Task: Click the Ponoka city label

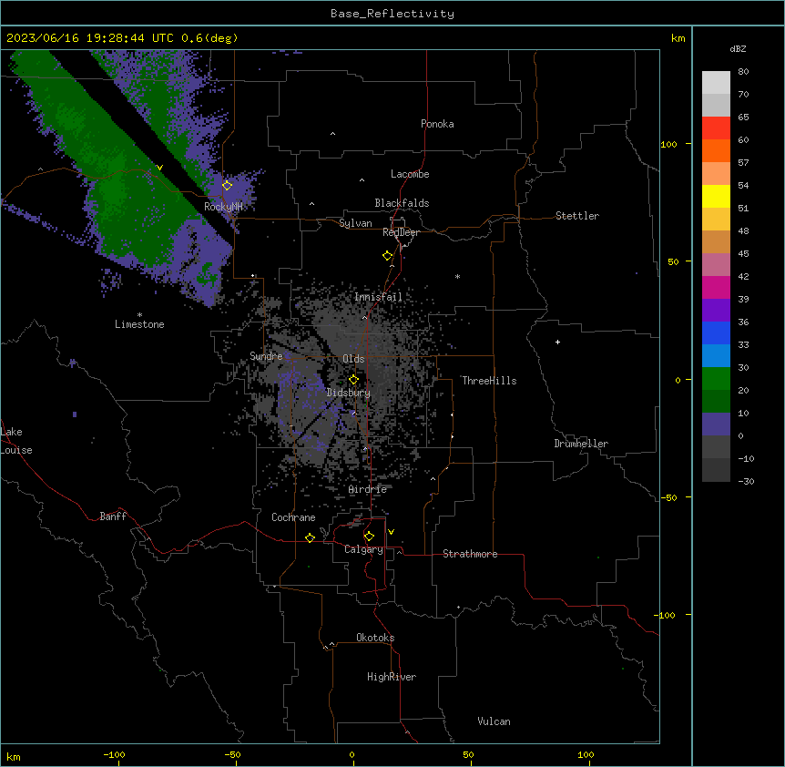Action: pyautogui.click(x=437, y=124)
